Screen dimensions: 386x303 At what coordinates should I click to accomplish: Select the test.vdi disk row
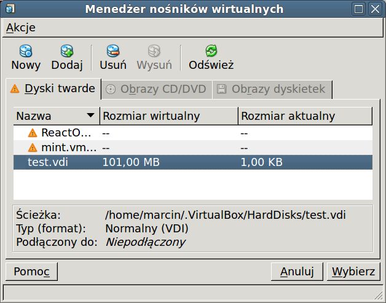tap(193, 162)
